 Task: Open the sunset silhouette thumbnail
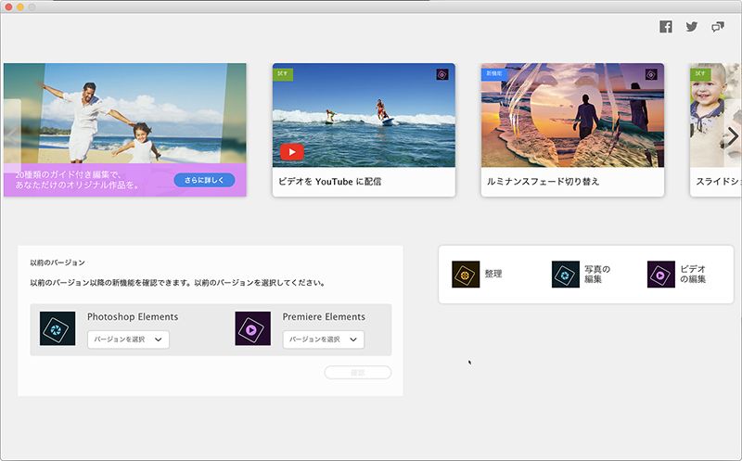click(x=572, y=115)
